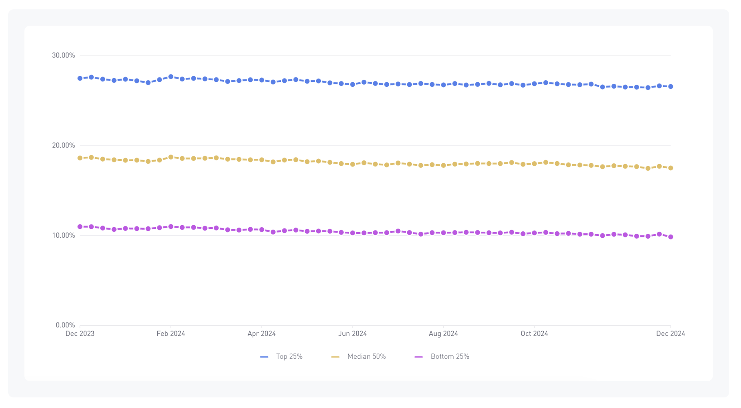Click the 30.00% y-axis label

[x=63, y=55]
